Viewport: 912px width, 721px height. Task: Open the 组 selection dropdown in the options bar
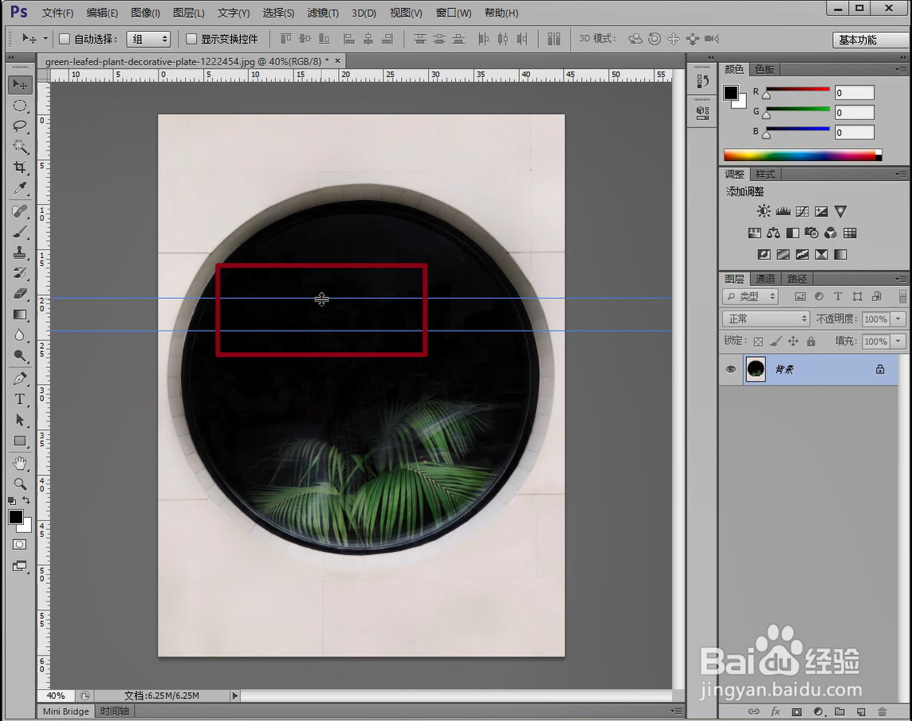pos(148,37)
